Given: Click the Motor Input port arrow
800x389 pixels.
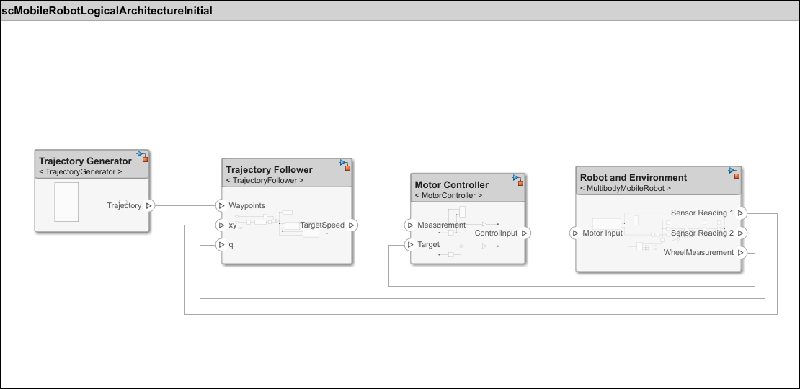Looking at the screenshot, I should coord(575,233).
